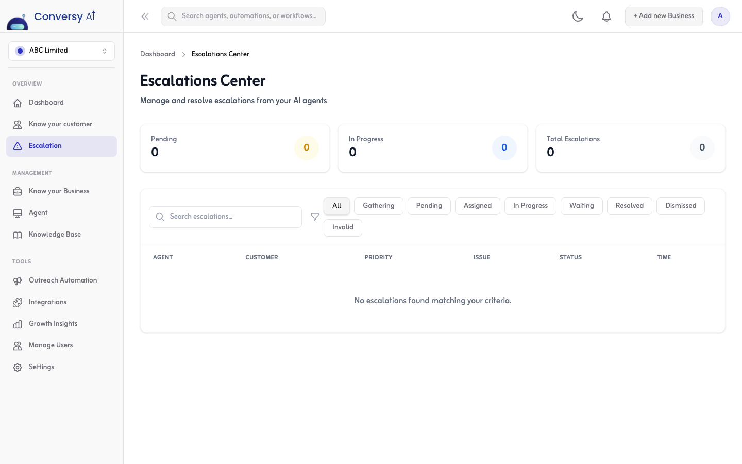This screenshot has width=742, height=464.
Task: Select the All filter tab
Action: (x=337, y=206)
